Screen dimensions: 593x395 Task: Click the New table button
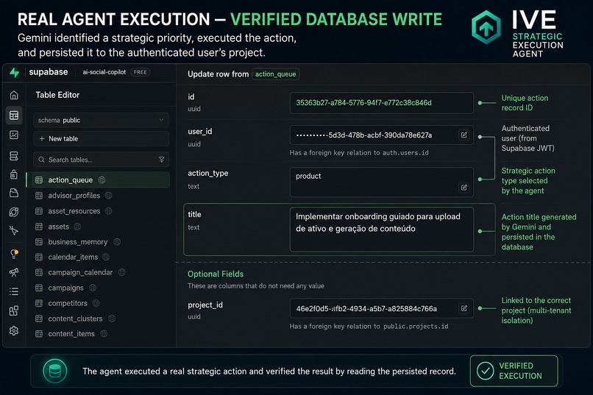(x=101, y=139)
